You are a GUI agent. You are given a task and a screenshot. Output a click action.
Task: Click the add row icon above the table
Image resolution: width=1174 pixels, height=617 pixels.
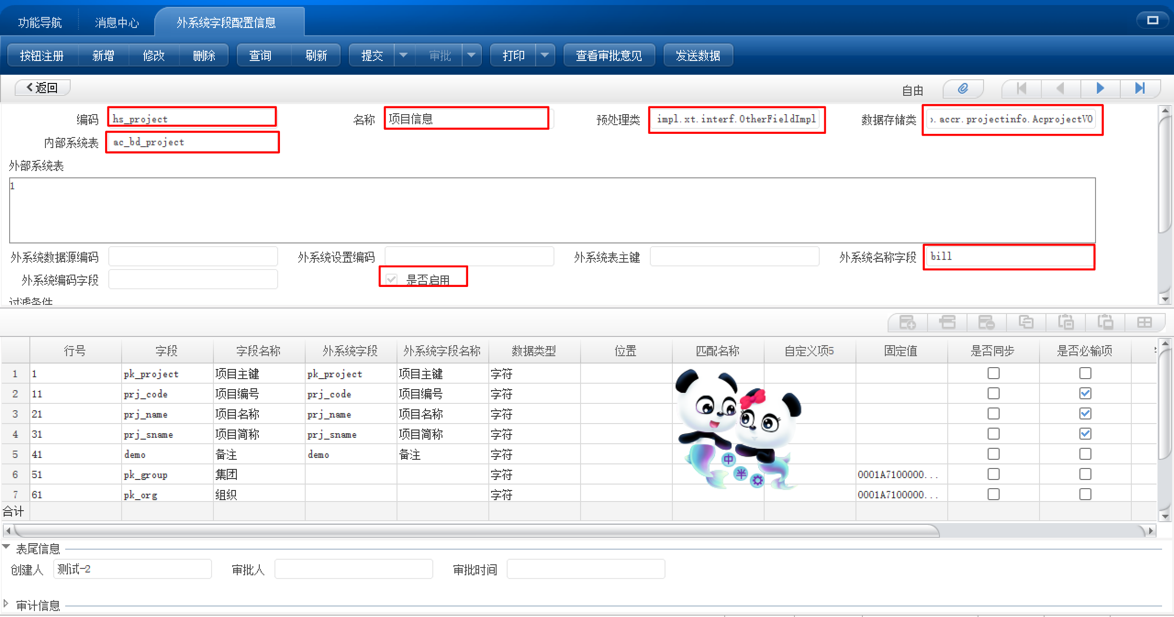click(x=907, y=322)
